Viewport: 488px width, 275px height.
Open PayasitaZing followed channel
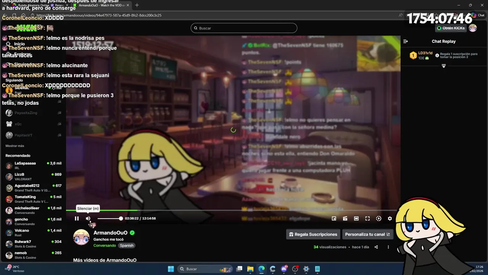coord(33,113)
